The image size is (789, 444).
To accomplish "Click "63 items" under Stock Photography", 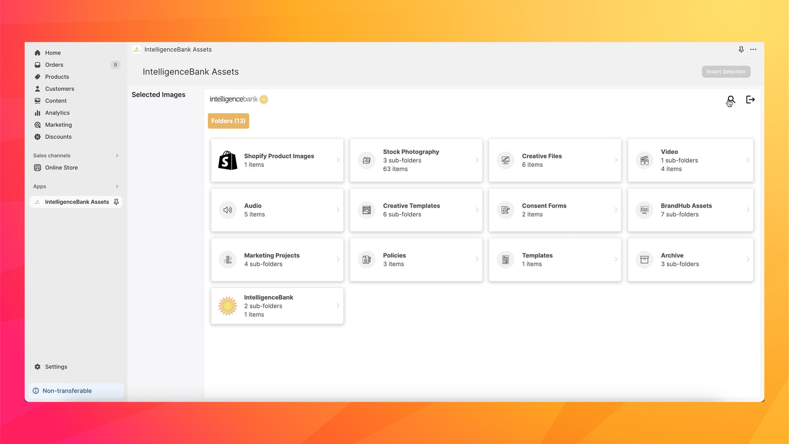I will click(395, 169).
